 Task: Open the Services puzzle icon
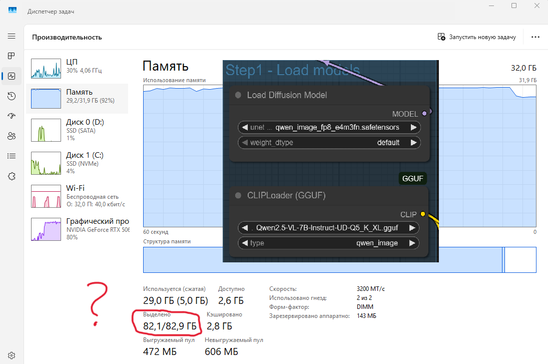(12, 176)
